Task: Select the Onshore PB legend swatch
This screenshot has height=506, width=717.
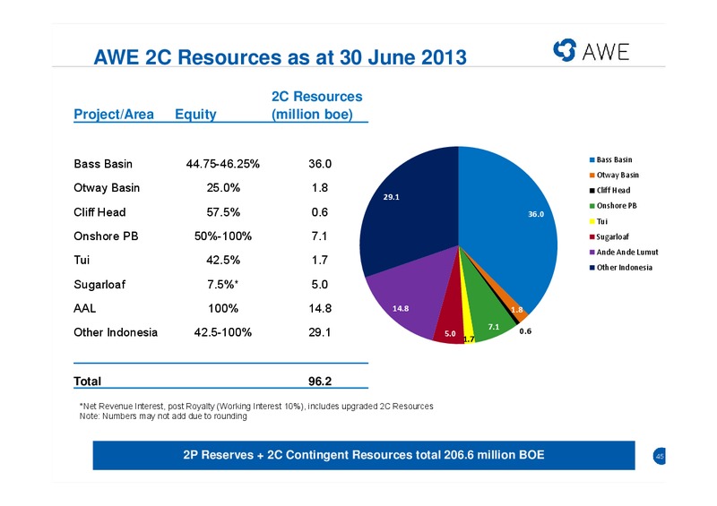Action: [x=592, y=206]
